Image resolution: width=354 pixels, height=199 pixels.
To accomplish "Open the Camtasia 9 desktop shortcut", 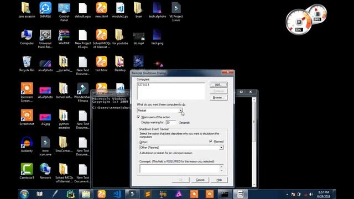I will tap(27, 171).
